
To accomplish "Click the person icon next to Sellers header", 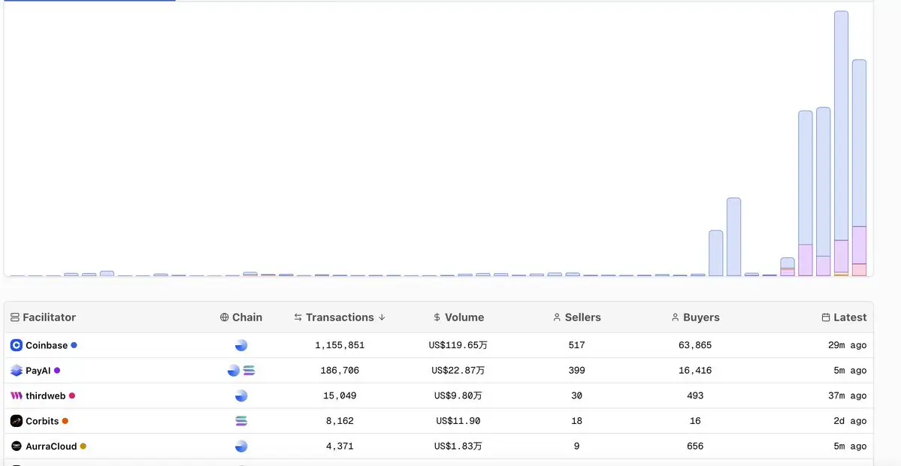I will point(557,317).
